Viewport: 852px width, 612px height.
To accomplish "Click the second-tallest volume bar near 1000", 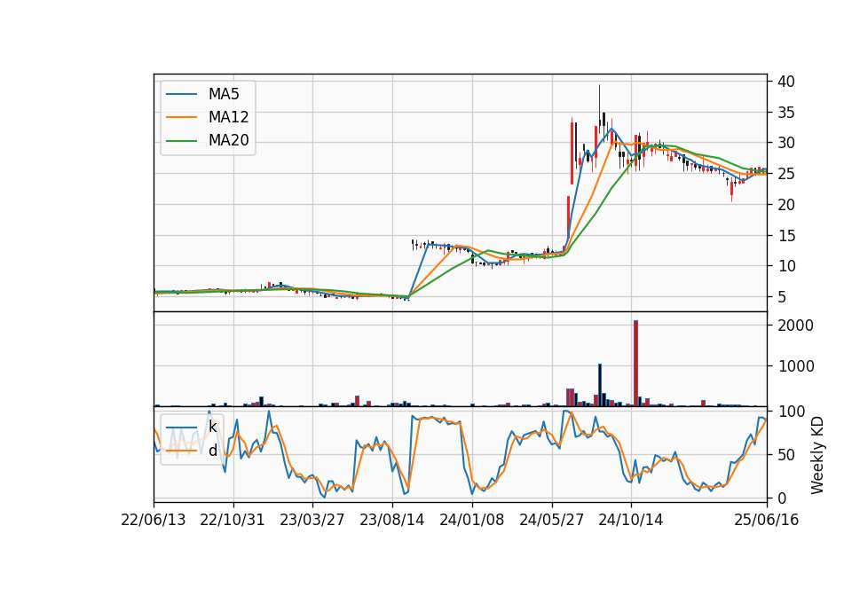I will pos(600,385).
